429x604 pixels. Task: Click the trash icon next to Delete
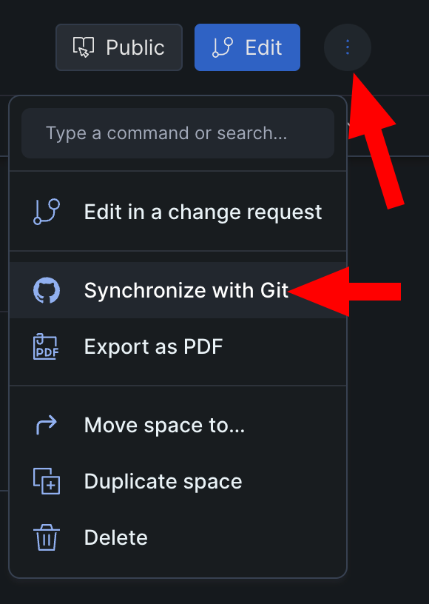pyautogui.click(x=45, y=537)
